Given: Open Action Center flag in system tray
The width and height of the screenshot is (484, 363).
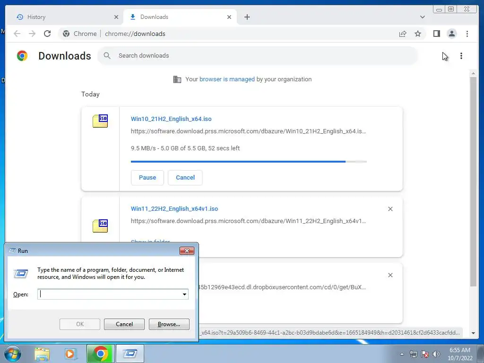Looking at the screenshot, I should (425, 354).
